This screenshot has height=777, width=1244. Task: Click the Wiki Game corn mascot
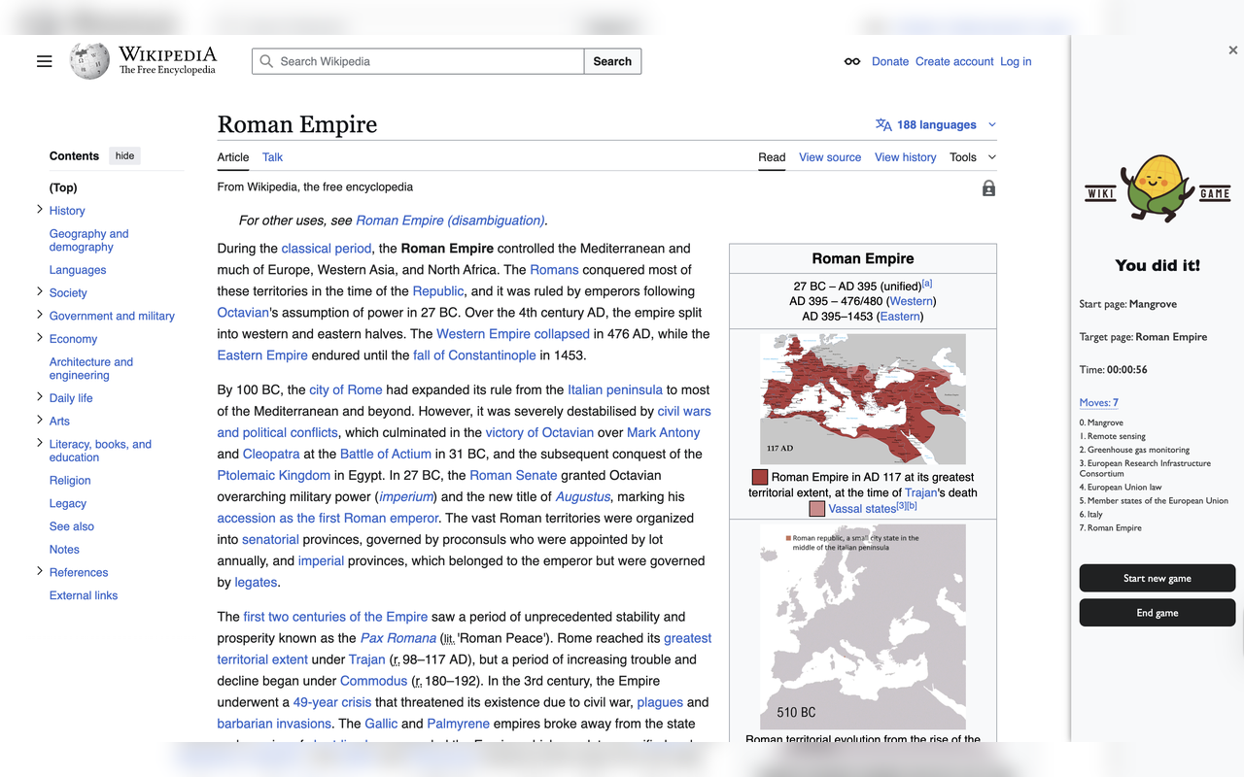(1158, 187)
